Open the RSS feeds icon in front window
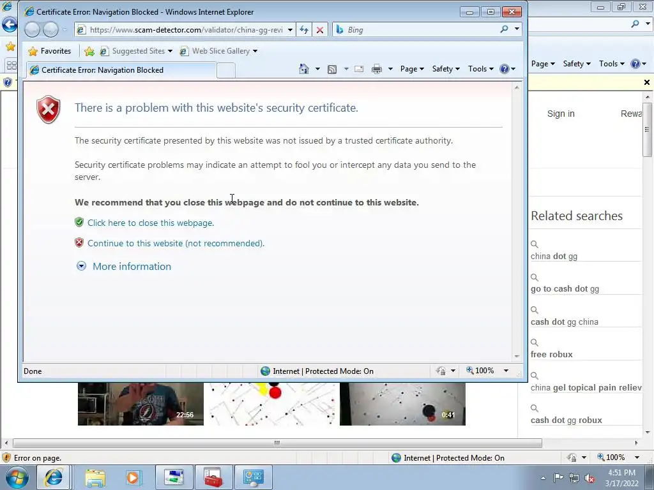Screen dimensions: 654x490 tap(332, 69)
